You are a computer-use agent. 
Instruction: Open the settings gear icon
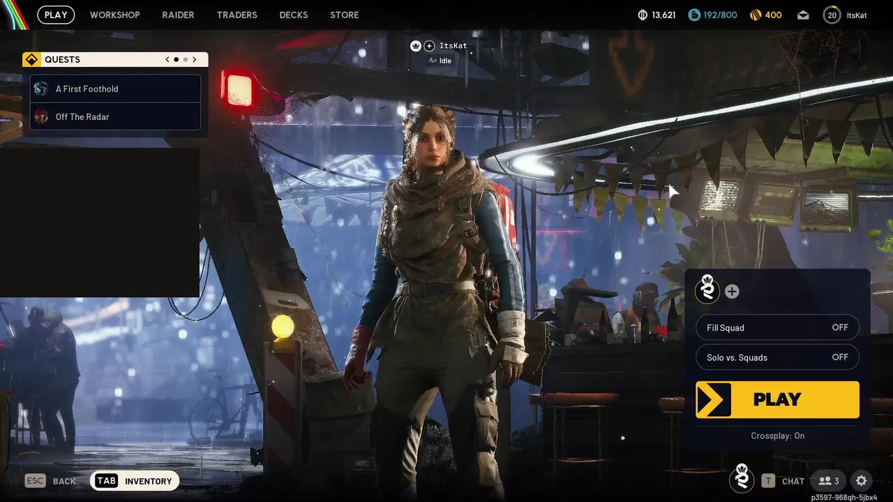(862, 481)
